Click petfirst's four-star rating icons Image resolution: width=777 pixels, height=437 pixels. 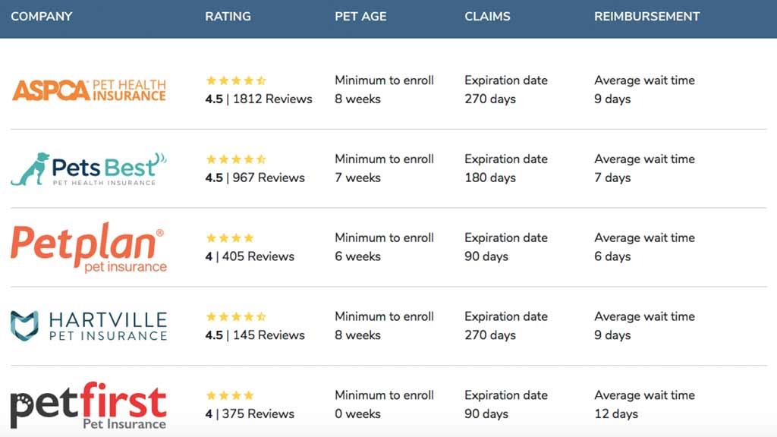pyautogui.click(x=230, y=395)
